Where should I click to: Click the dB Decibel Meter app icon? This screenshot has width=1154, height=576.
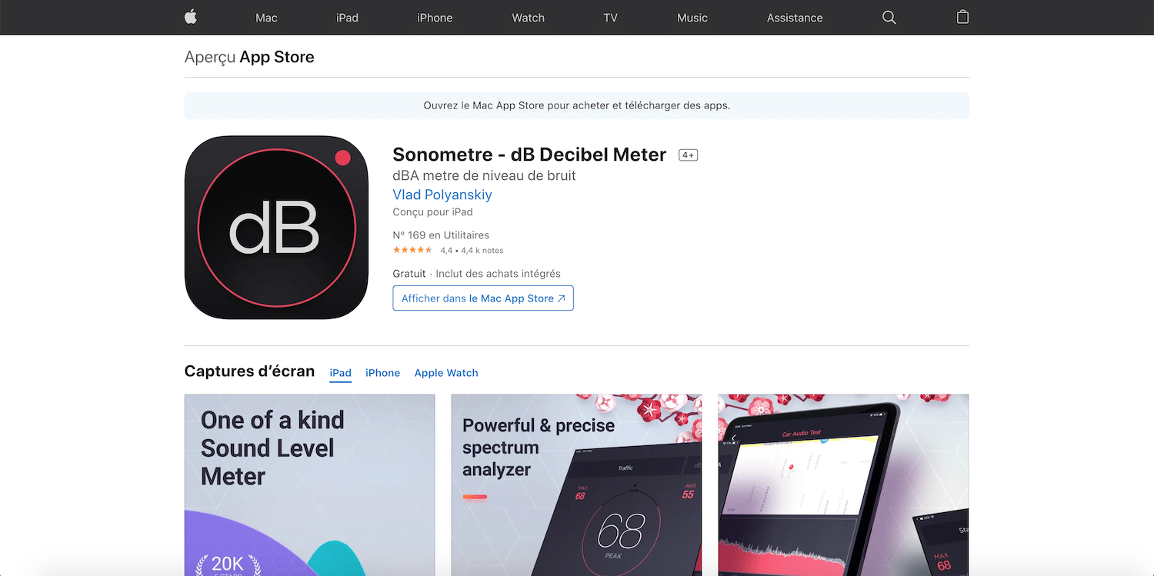276,228
